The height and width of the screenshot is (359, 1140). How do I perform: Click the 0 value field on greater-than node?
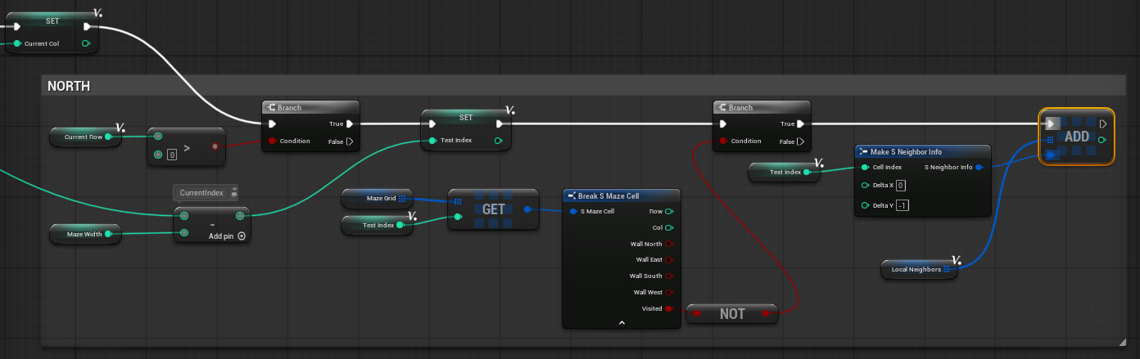pos(172,155)
